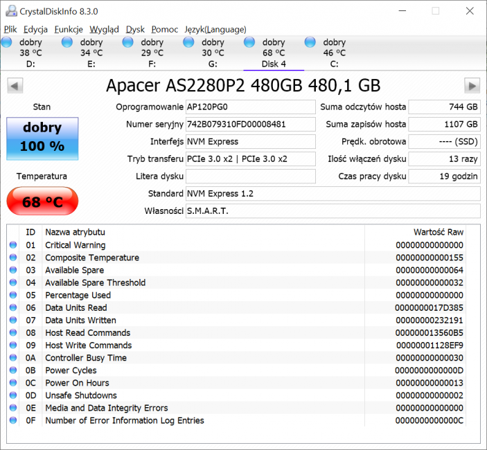Click the blue status dot for Percentage Used

coord(13,295)
